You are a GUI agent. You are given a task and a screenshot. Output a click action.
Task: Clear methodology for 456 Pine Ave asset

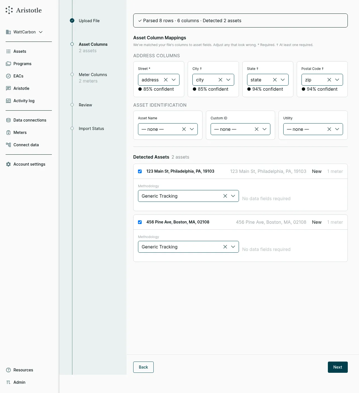225,247
